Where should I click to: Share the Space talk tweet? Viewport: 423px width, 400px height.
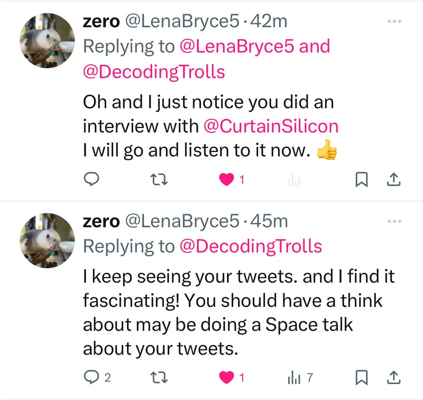click(393, 377)
